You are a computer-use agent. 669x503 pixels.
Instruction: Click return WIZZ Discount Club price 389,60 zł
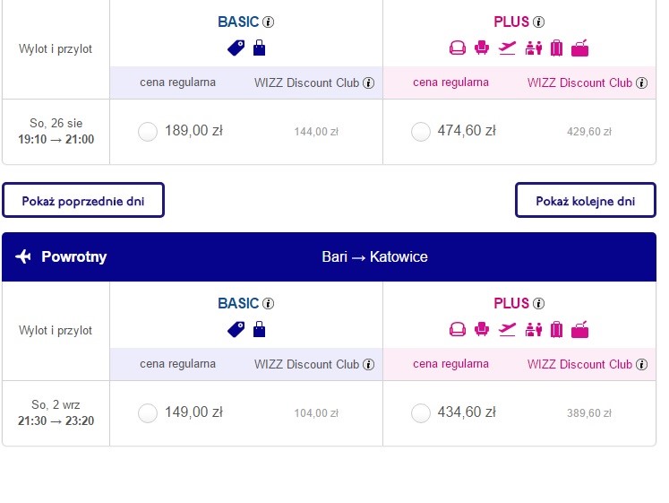tap(589, 413)
